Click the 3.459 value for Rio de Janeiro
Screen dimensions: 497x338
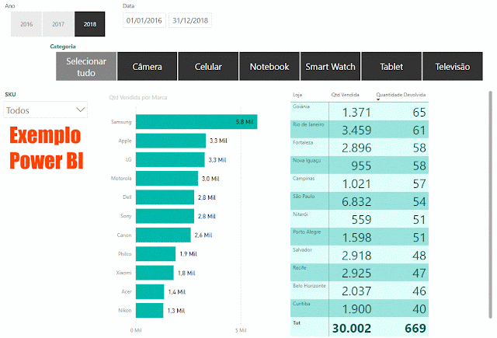(x=356, y=131)
